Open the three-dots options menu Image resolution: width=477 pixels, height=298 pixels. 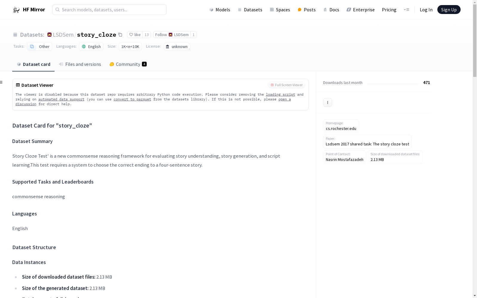[328, 103]
